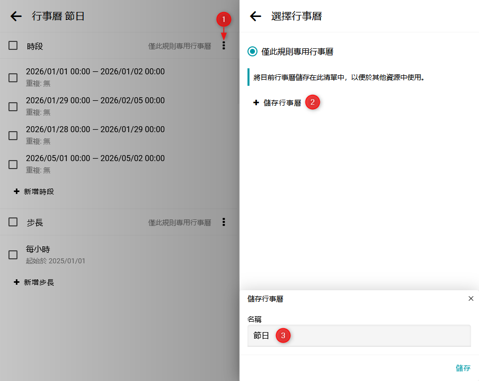The width and height of the screenshot is (479, 381).
Task: Click plus icon next to 新增步長
Action: coord(16,282)
